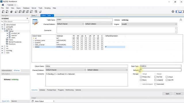Screen dimensions: 184x103
Task: Open the table Default Collation dropdown
Action: coord(99,24)
